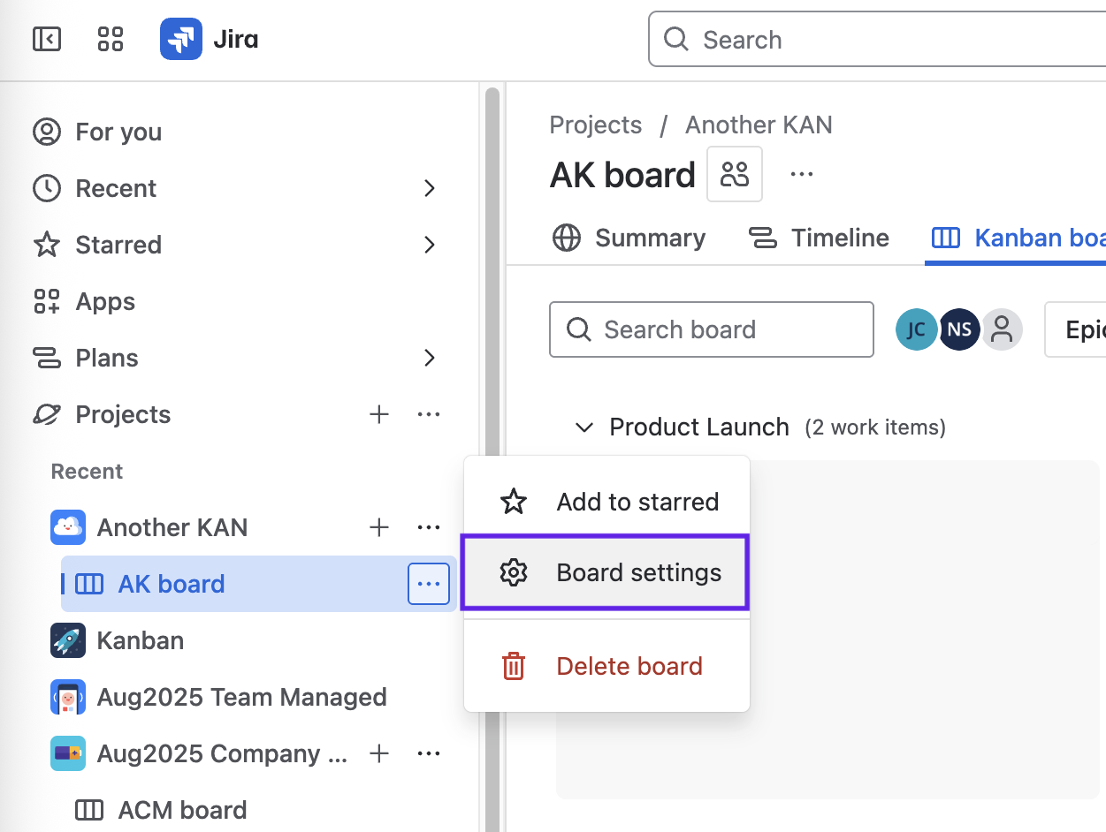
Task: Collapse the Product Launch swimlane
Action: [x=584, y=427]
